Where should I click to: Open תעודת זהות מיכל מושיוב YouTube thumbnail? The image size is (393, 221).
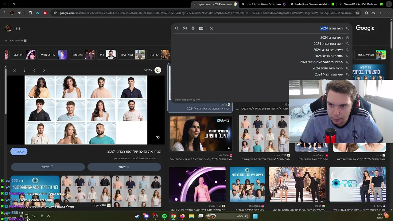point(201,133)
